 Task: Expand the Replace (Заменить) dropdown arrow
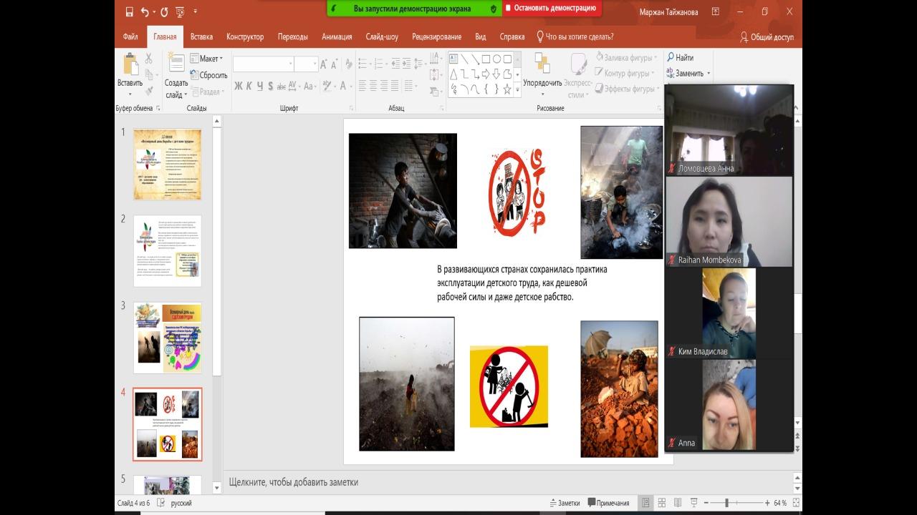tap(709, 74)
